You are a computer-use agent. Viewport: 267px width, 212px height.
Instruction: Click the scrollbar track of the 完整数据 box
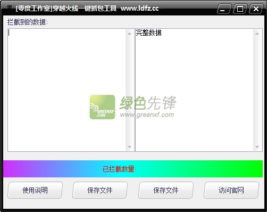click(257, 90)
